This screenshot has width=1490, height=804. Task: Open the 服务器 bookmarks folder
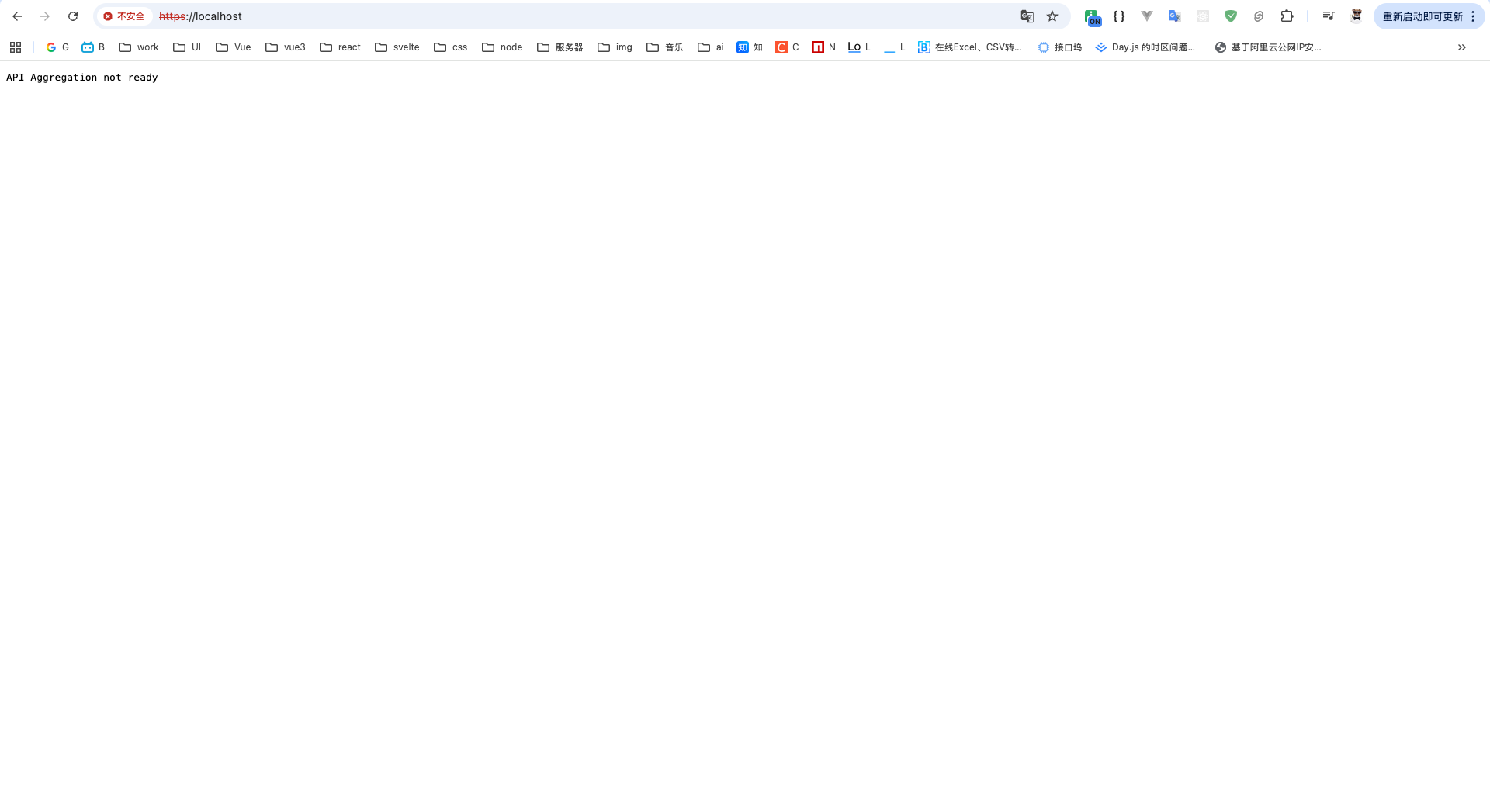tap(560, 47)
